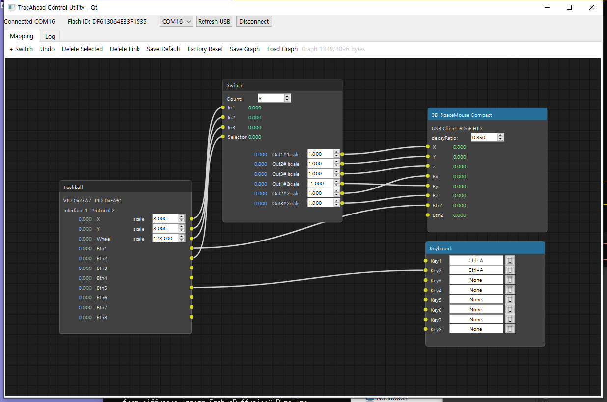Select the Trackball Btn8 output port
Viewport: 607px width, 402px height.
(192, 317)
